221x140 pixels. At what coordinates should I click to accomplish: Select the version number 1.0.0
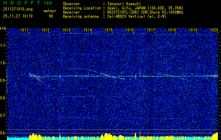48,3
